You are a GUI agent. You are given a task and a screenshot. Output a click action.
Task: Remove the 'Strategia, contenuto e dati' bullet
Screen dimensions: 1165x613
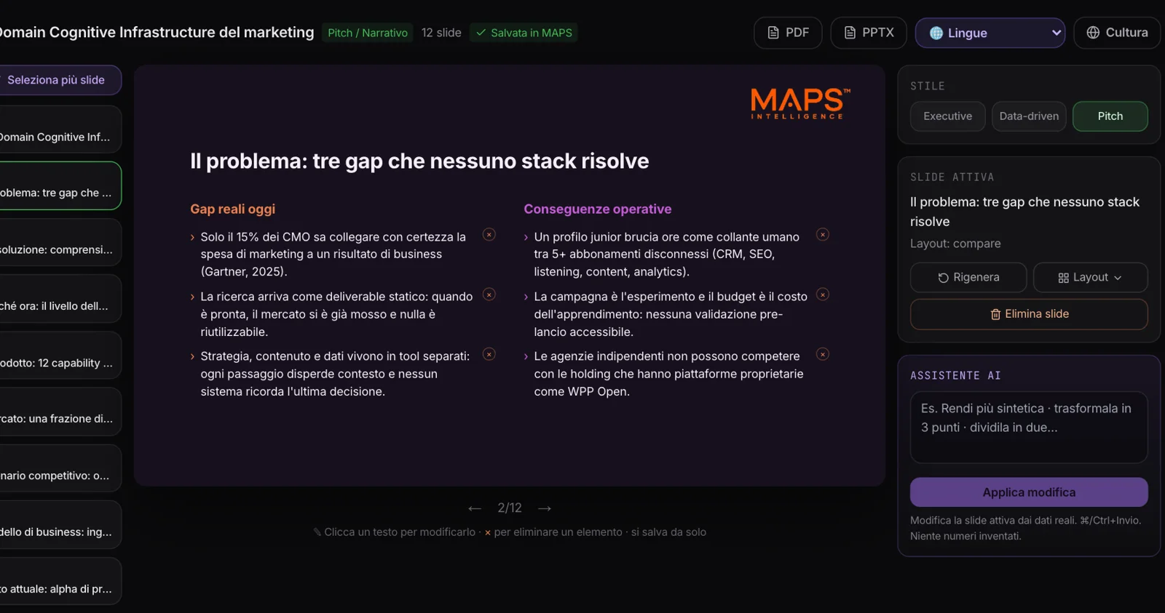pos(489,354)
